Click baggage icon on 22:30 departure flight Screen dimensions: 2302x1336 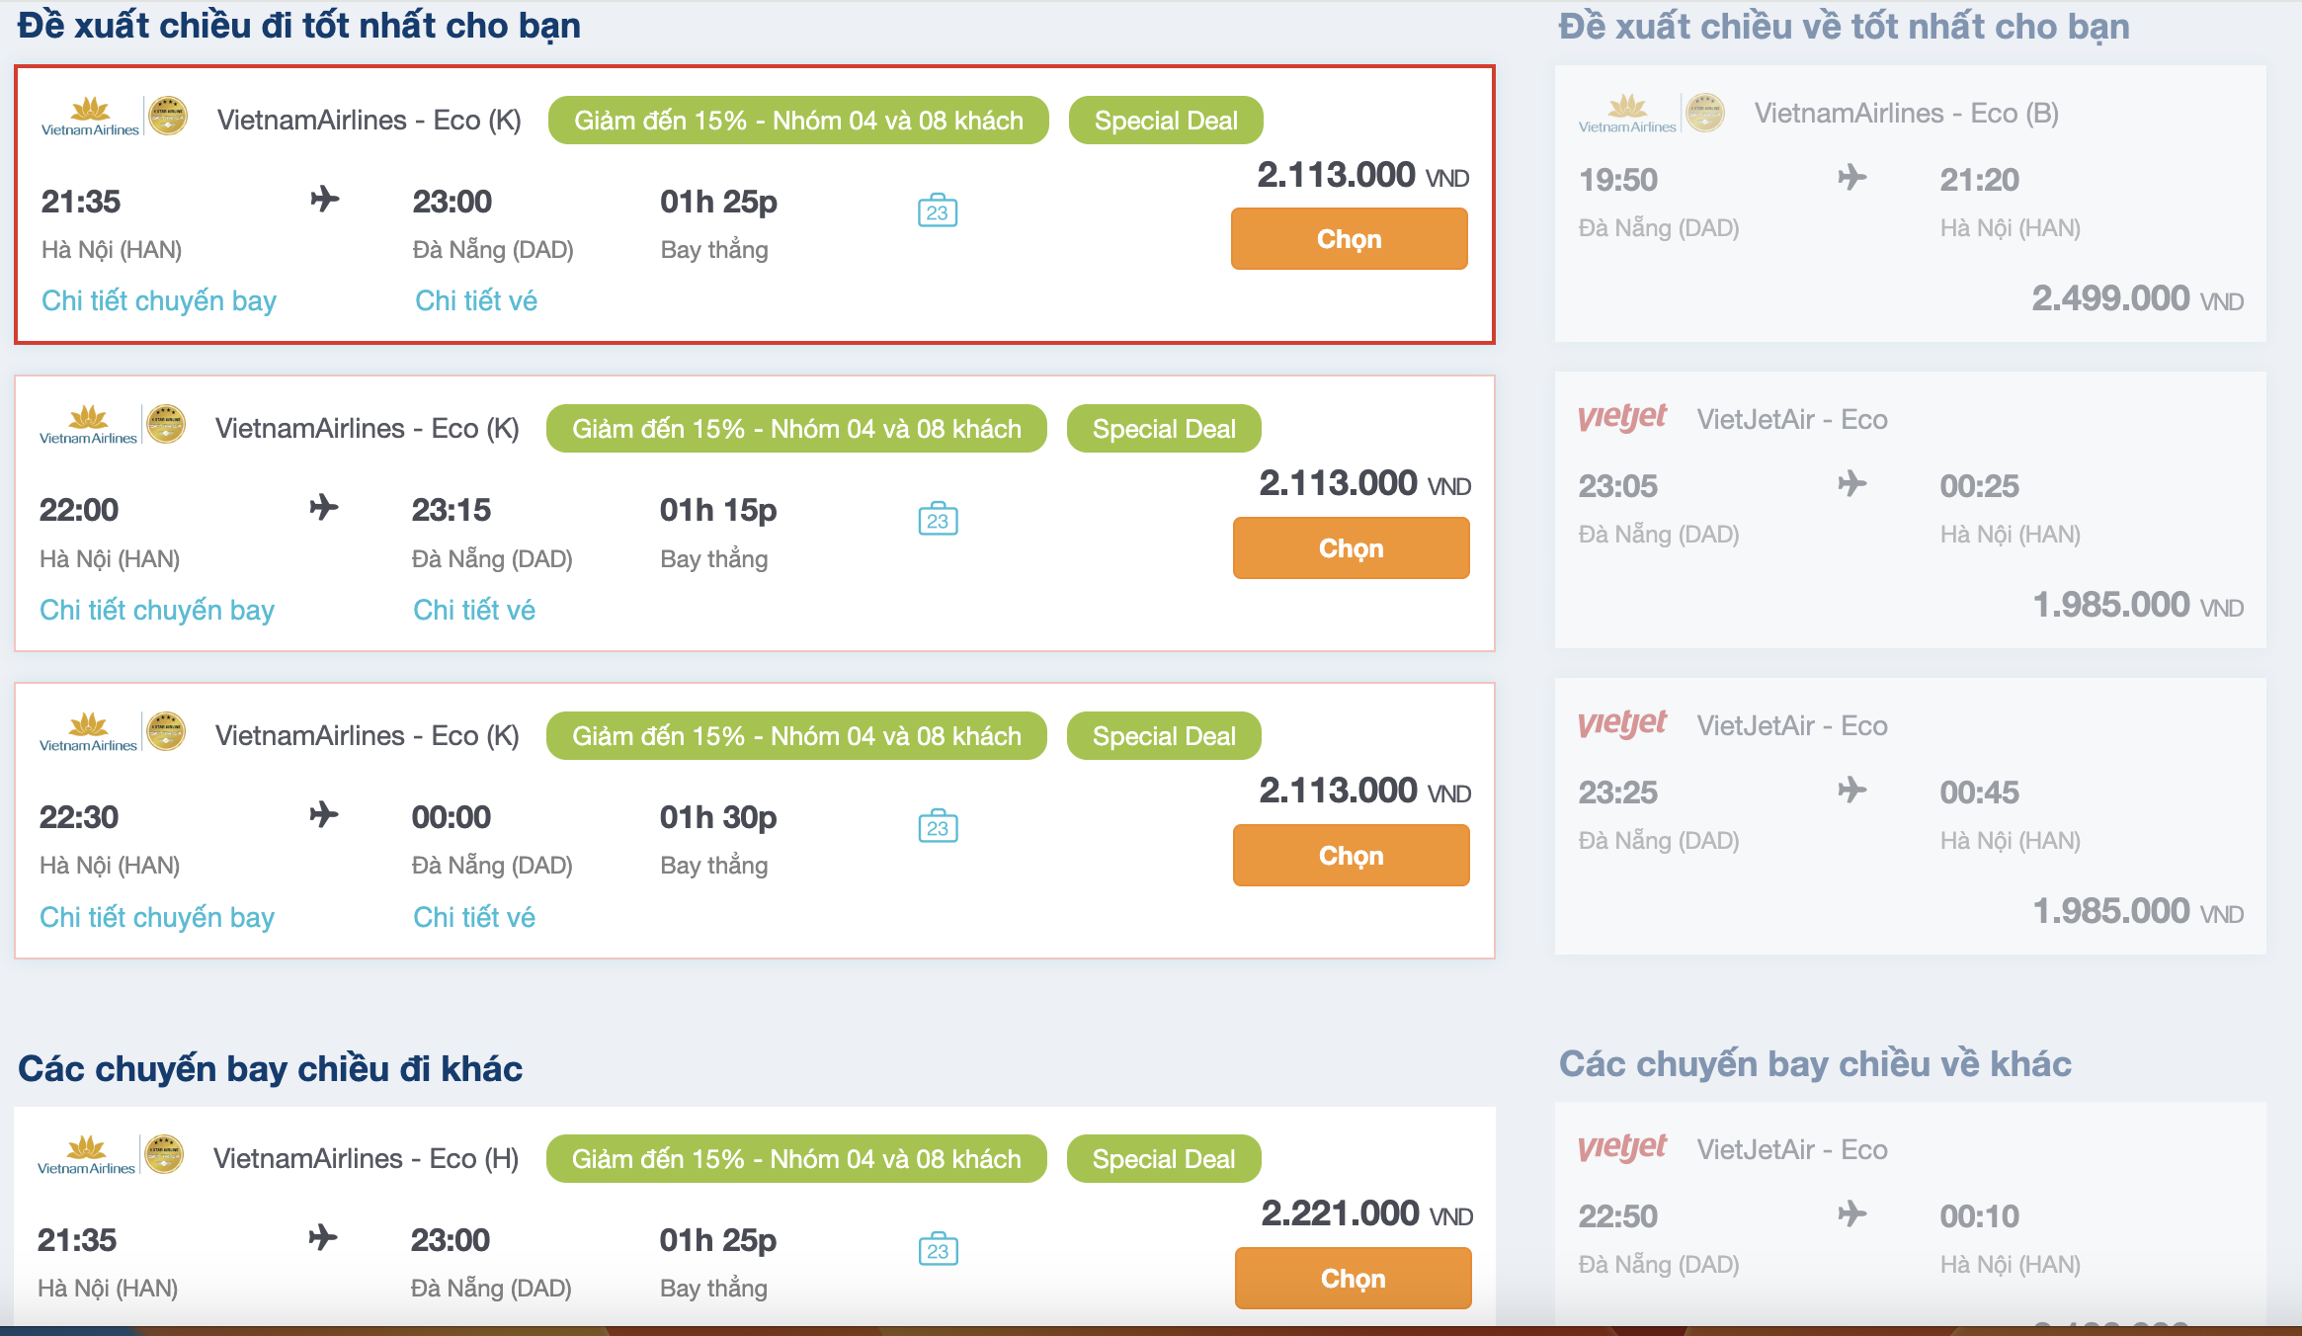coord(938,826)
